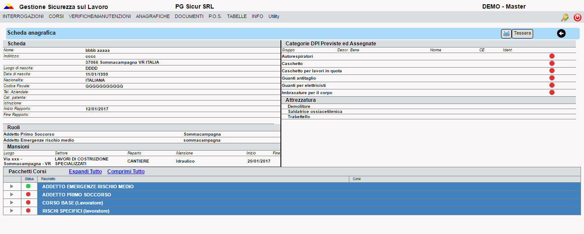
Task: Click green status dot of Addetto Emergenze Rischio Medio
Action: 28,187
